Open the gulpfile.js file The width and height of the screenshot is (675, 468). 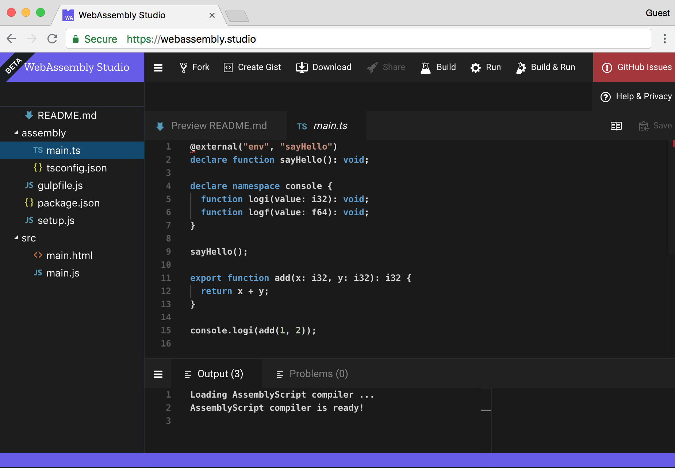point(60,186)
